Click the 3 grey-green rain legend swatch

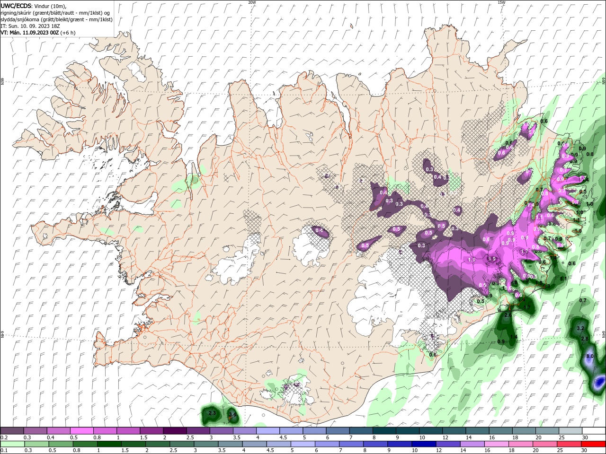point(205,444)
